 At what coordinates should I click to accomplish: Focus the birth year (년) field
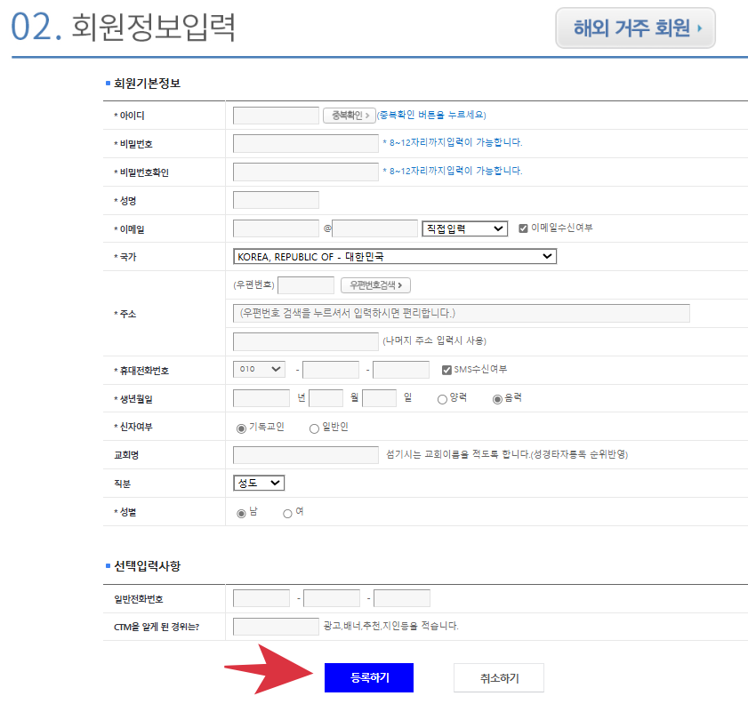coord(261,398)
